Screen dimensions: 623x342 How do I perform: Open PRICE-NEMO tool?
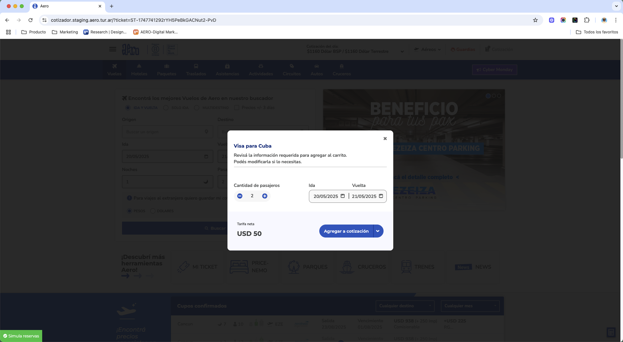click(x=253, y=267)
